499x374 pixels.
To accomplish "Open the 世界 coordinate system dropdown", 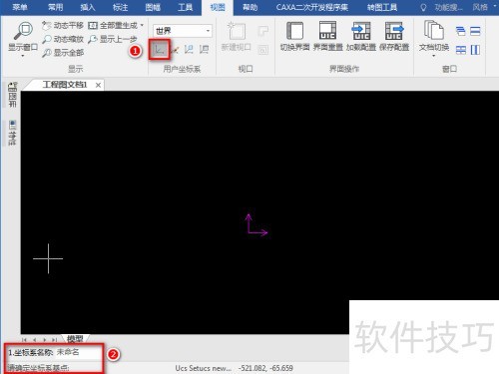I will (x=183, y=31).
